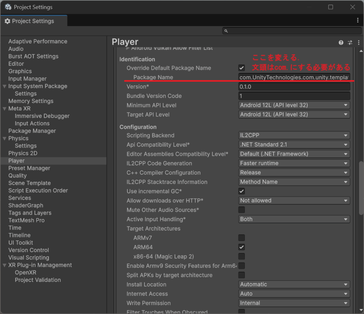
Task: Edit the Bundle Version Code field
Action: point(294,96)
